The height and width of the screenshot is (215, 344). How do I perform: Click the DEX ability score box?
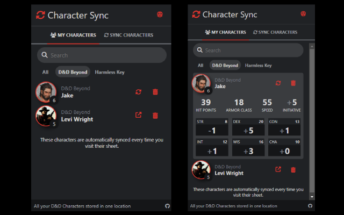click(248, 127)
